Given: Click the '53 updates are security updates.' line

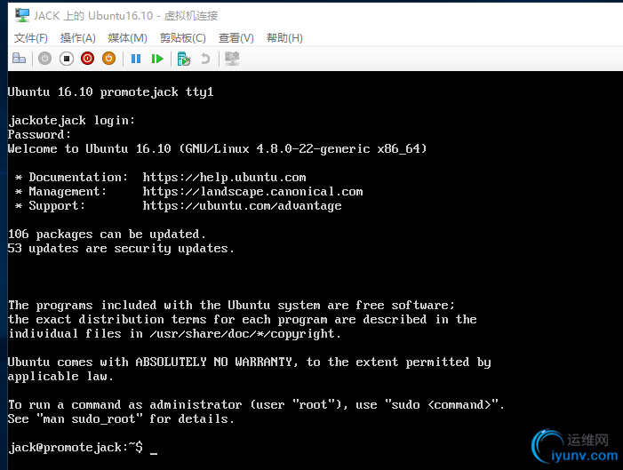Looking at the screenshot, I should 121,249.
